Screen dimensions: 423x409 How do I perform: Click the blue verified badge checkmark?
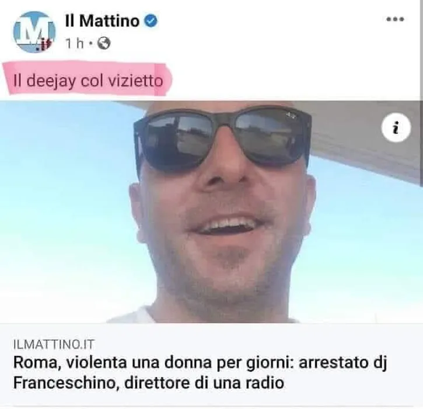[x=151, y=21]
